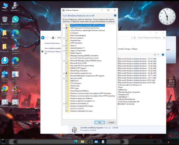Viewport: 179px width, 145px height.
Task: Select the SecureUxTheme shortcut icon
Action: pos(15,21)
